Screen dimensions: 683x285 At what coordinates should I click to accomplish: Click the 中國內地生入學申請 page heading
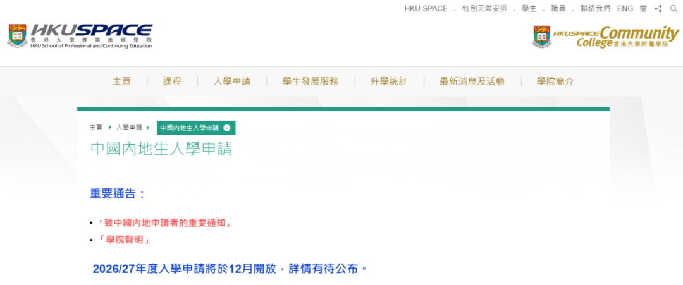(161, 149)
